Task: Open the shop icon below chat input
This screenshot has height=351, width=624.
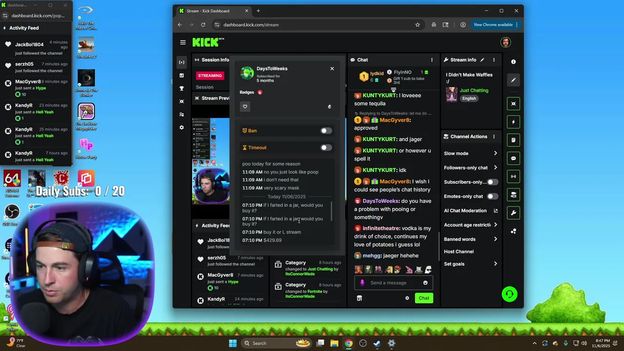Action: [359, 298]
